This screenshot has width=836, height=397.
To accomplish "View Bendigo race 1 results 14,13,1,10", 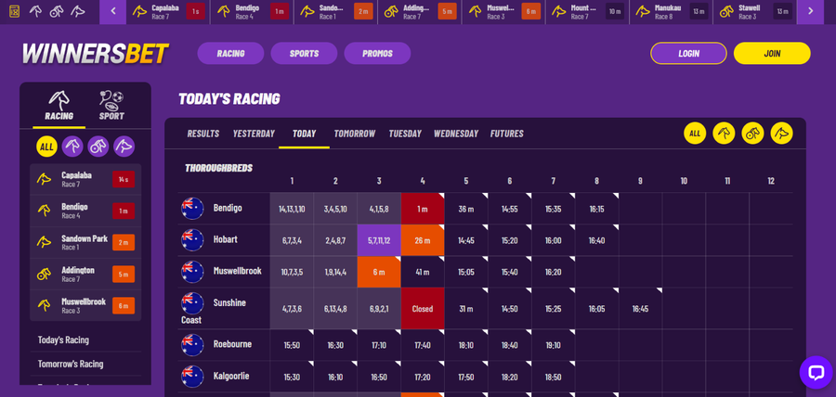I will coord(292,209).
